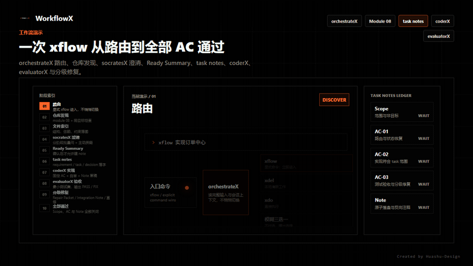Select the orchestrateX chip in the header
Image resolution: width=473 pixels, height=266 pixels.
pos(344,21)
